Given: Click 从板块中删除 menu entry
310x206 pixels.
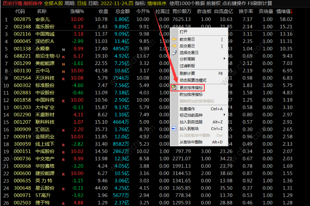Looking at the screenshot, I should pyautogui.click(x=199, y=142).
